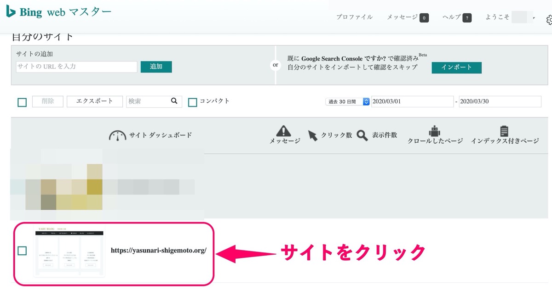Screen dimensions: 552x296
Task: Click the start date field 2020/03/01
Action: pos(412,101)
